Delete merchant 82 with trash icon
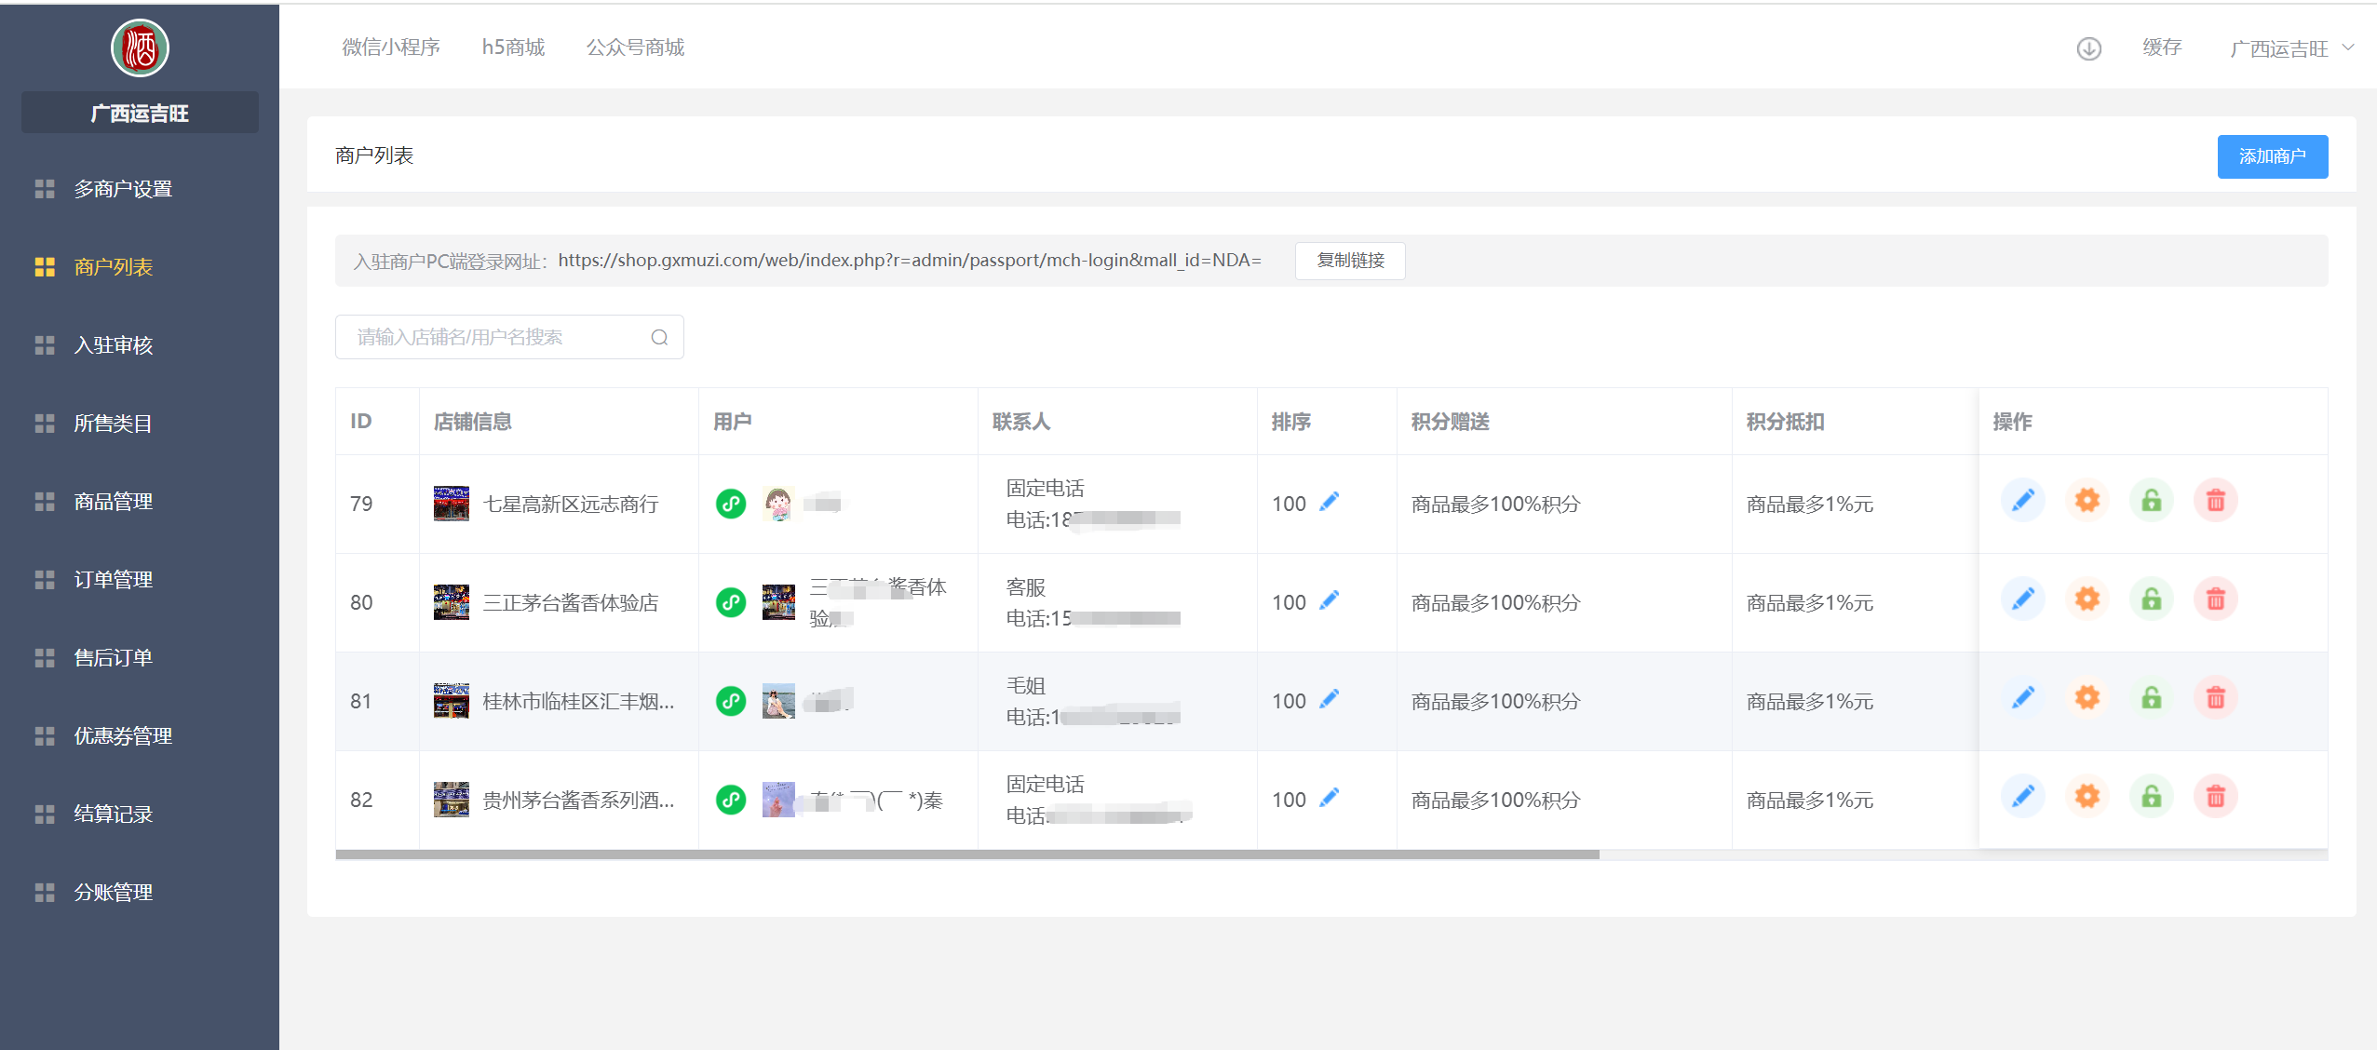The width and height of the screenshot is (2377, 1050). (2215, 797)
